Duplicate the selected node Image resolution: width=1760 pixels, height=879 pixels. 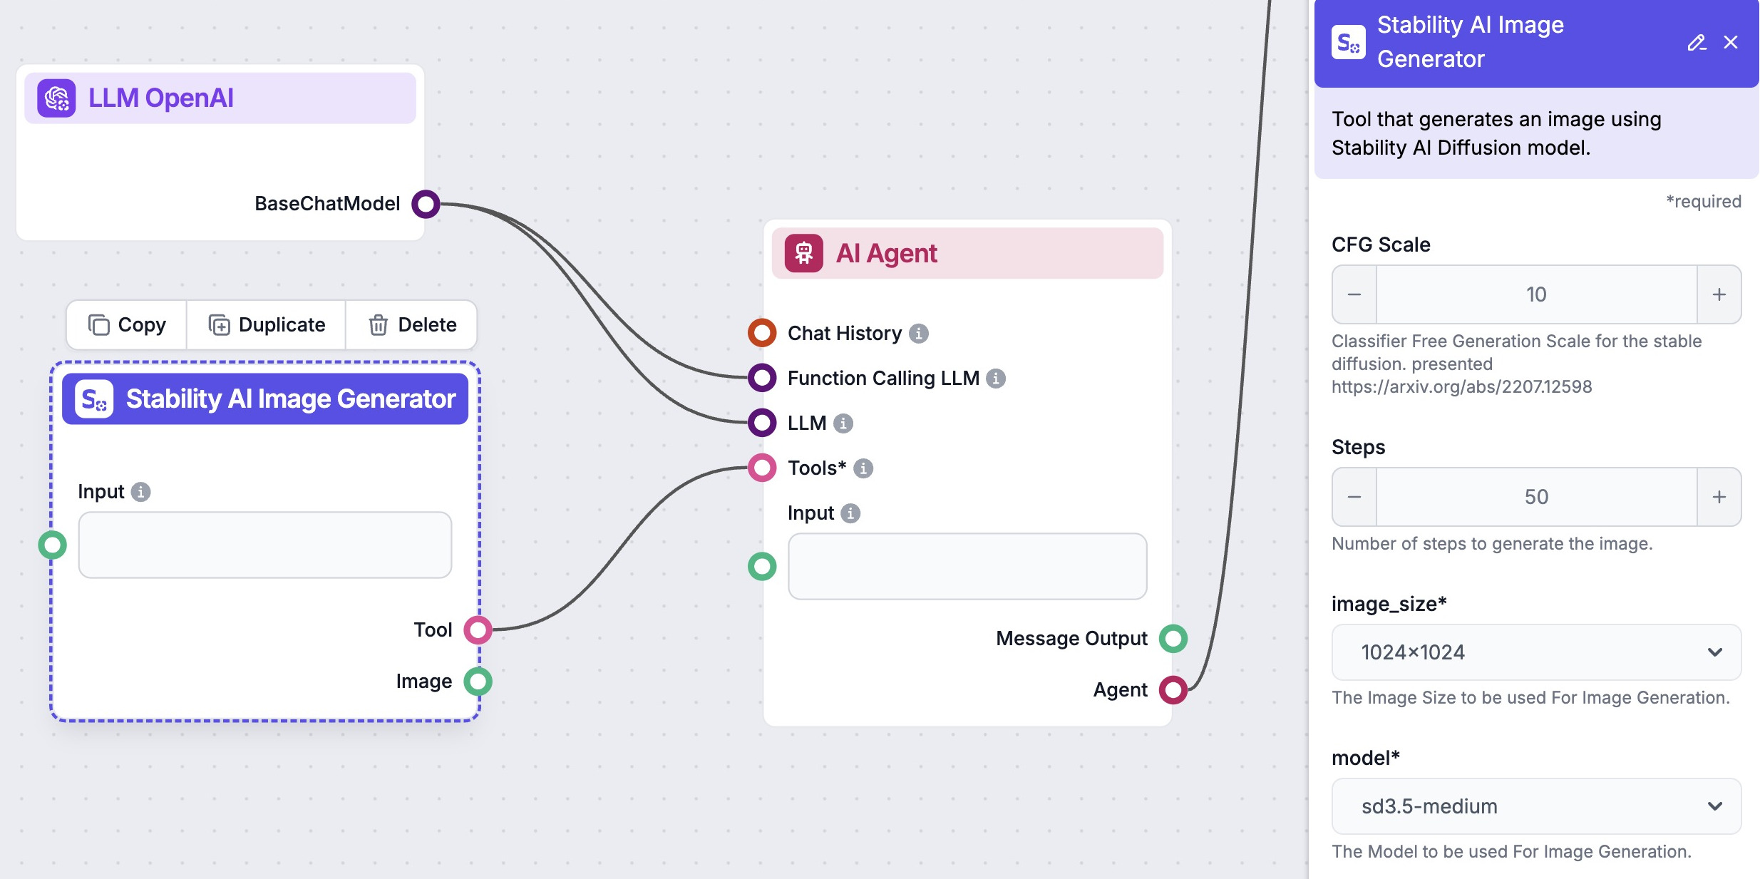coord(267,325)
